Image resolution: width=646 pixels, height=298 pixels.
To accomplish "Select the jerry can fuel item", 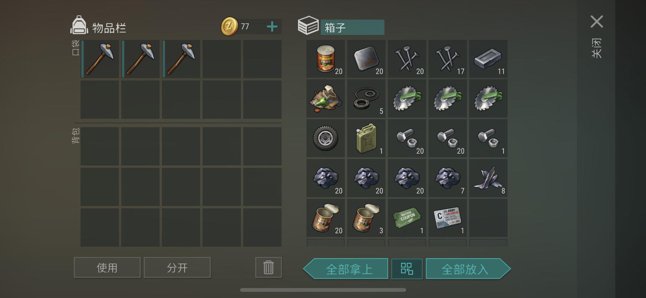I will 366,138.
